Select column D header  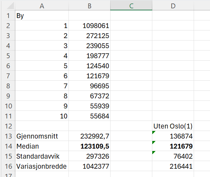coord(173,5)
